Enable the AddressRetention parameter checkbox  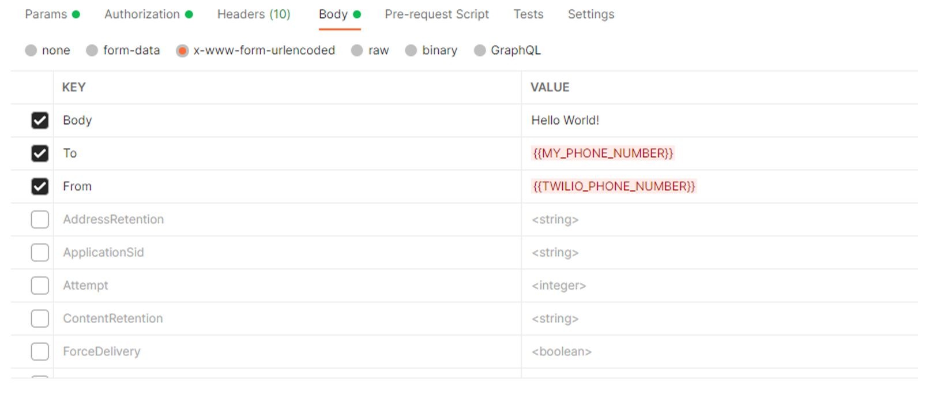coord(40,220)
